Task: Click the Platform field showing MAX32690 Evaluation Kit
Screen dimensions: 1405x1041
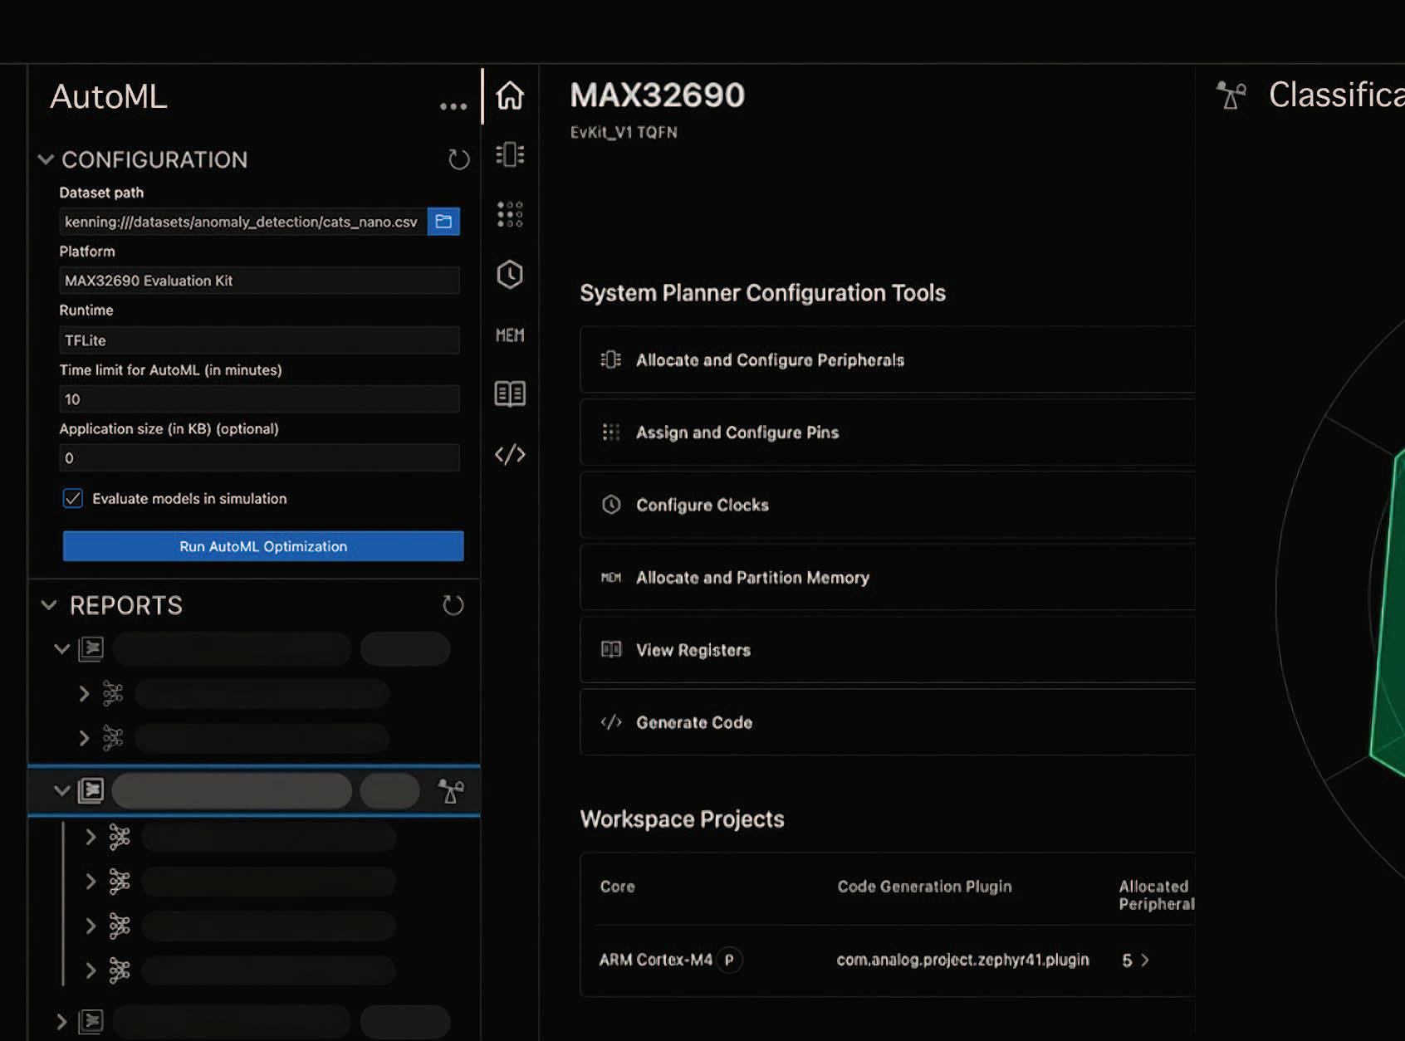Action: click(259, 281)
